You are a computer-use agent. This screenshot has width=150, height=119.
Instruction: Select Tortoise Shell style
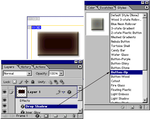point(126,46)
